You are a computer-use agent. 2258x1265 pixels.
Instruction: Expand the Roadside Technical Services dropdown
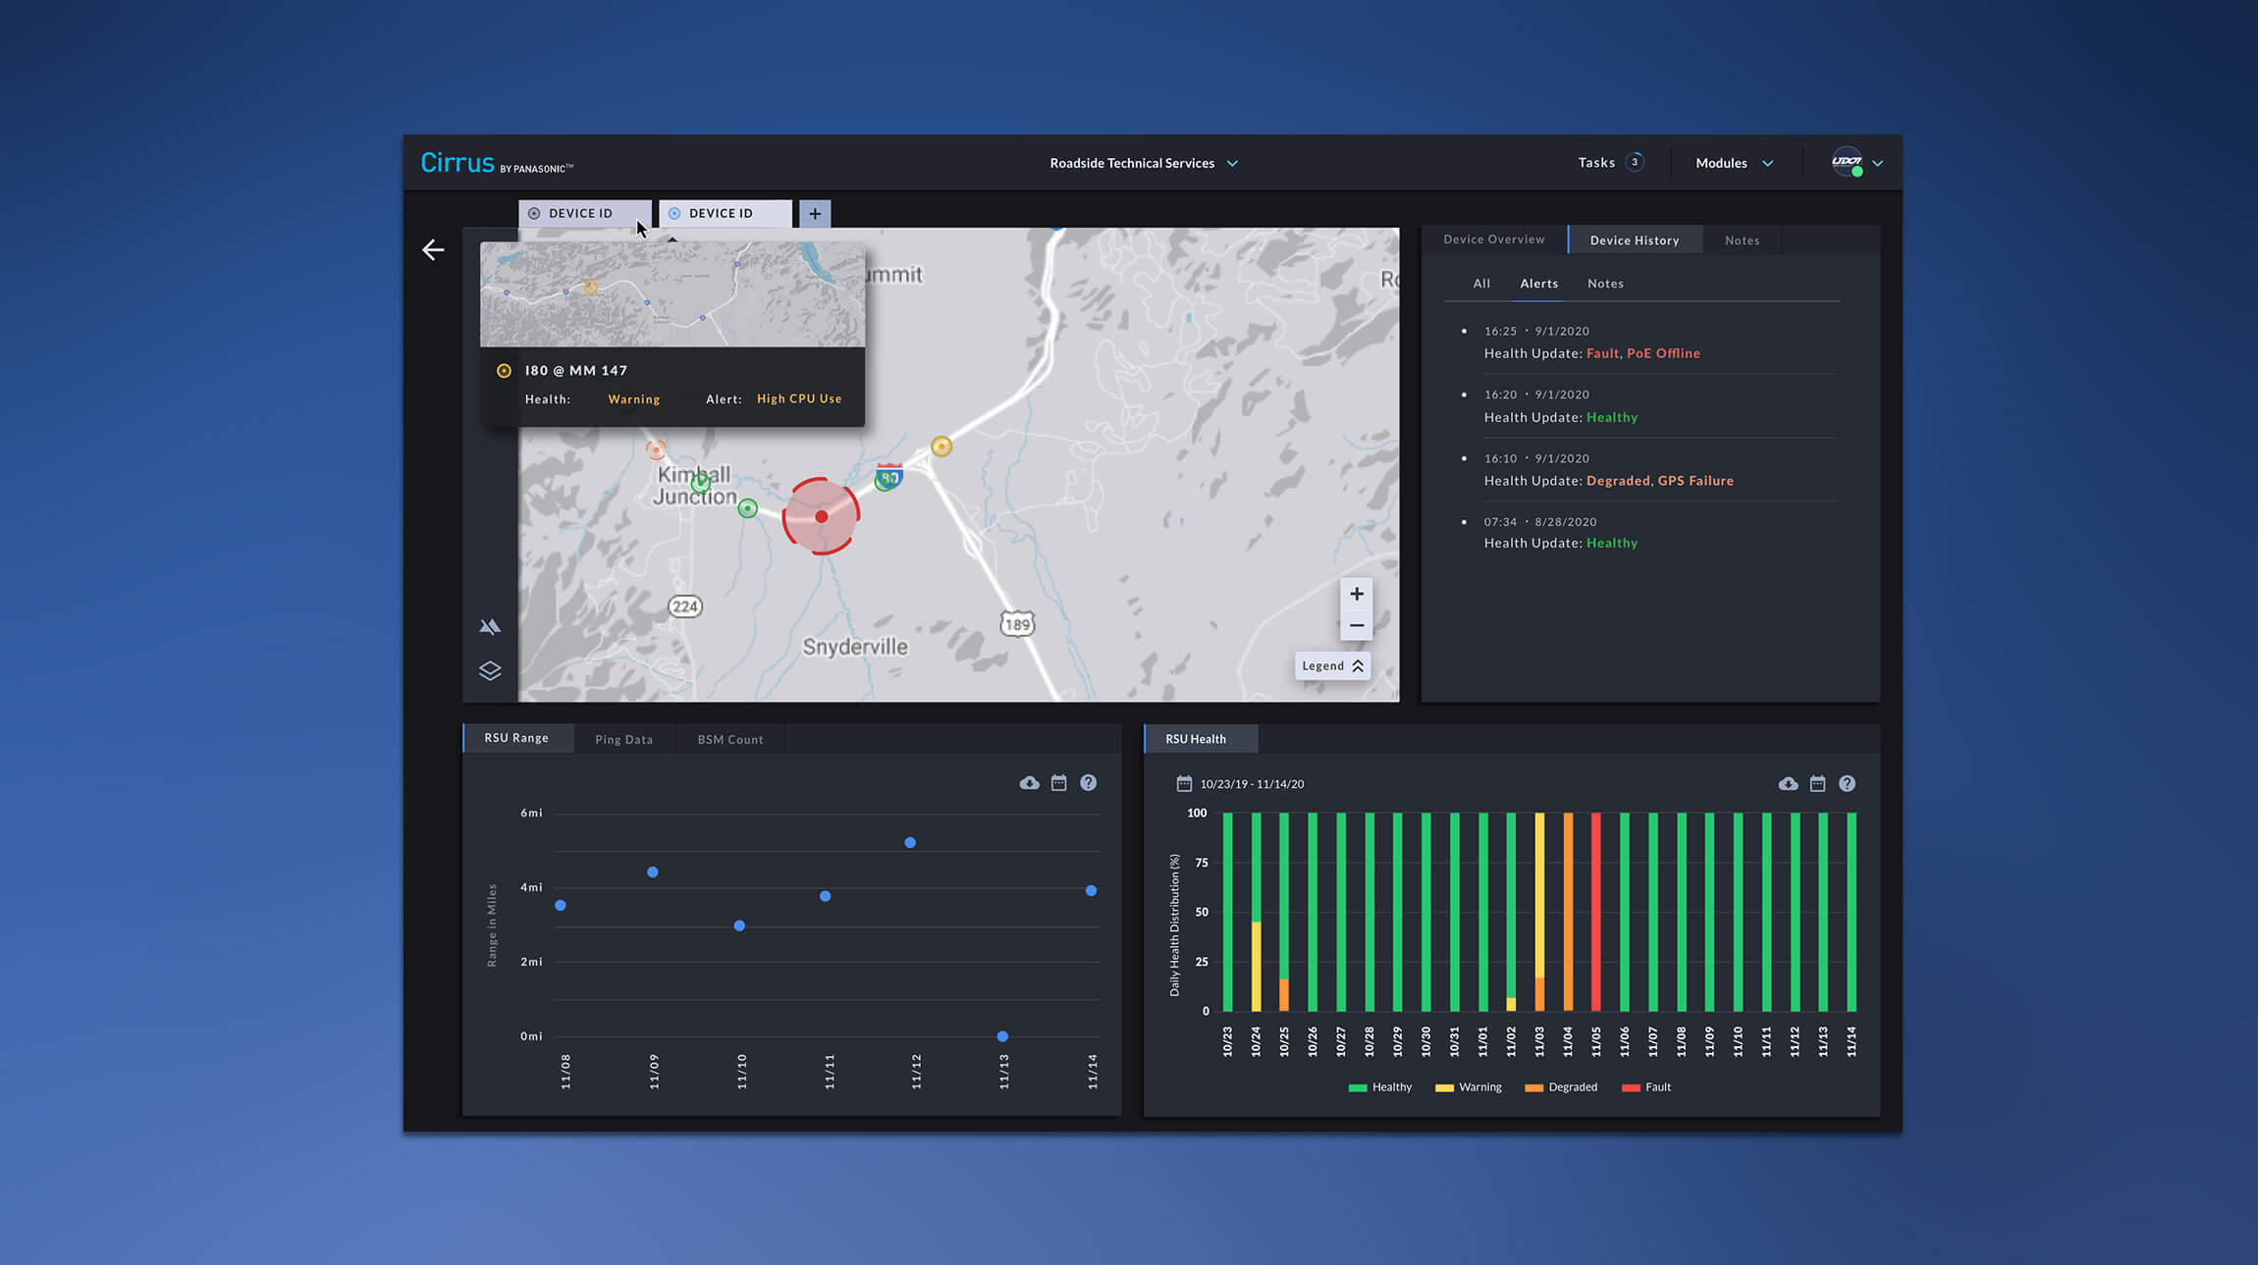(x=1143, y=163)
